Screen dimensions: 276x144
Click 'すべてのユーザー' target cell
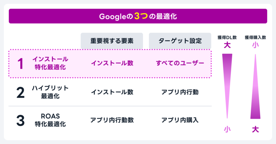(180, 63)
